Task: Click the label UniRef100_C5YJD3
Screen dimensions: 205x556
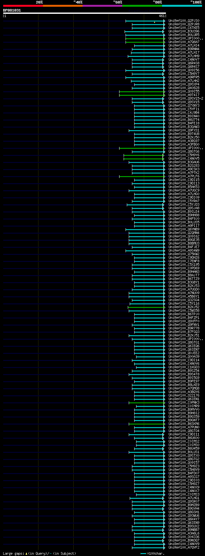Action: pyautogui.click(x=184, y=204)
